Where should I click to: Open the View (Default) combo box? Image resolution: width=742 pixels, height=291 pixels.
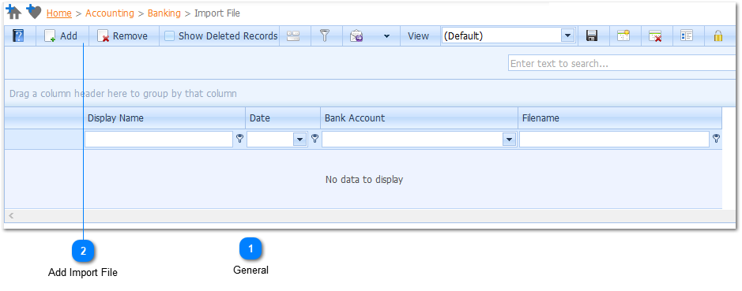coord(508,36)
